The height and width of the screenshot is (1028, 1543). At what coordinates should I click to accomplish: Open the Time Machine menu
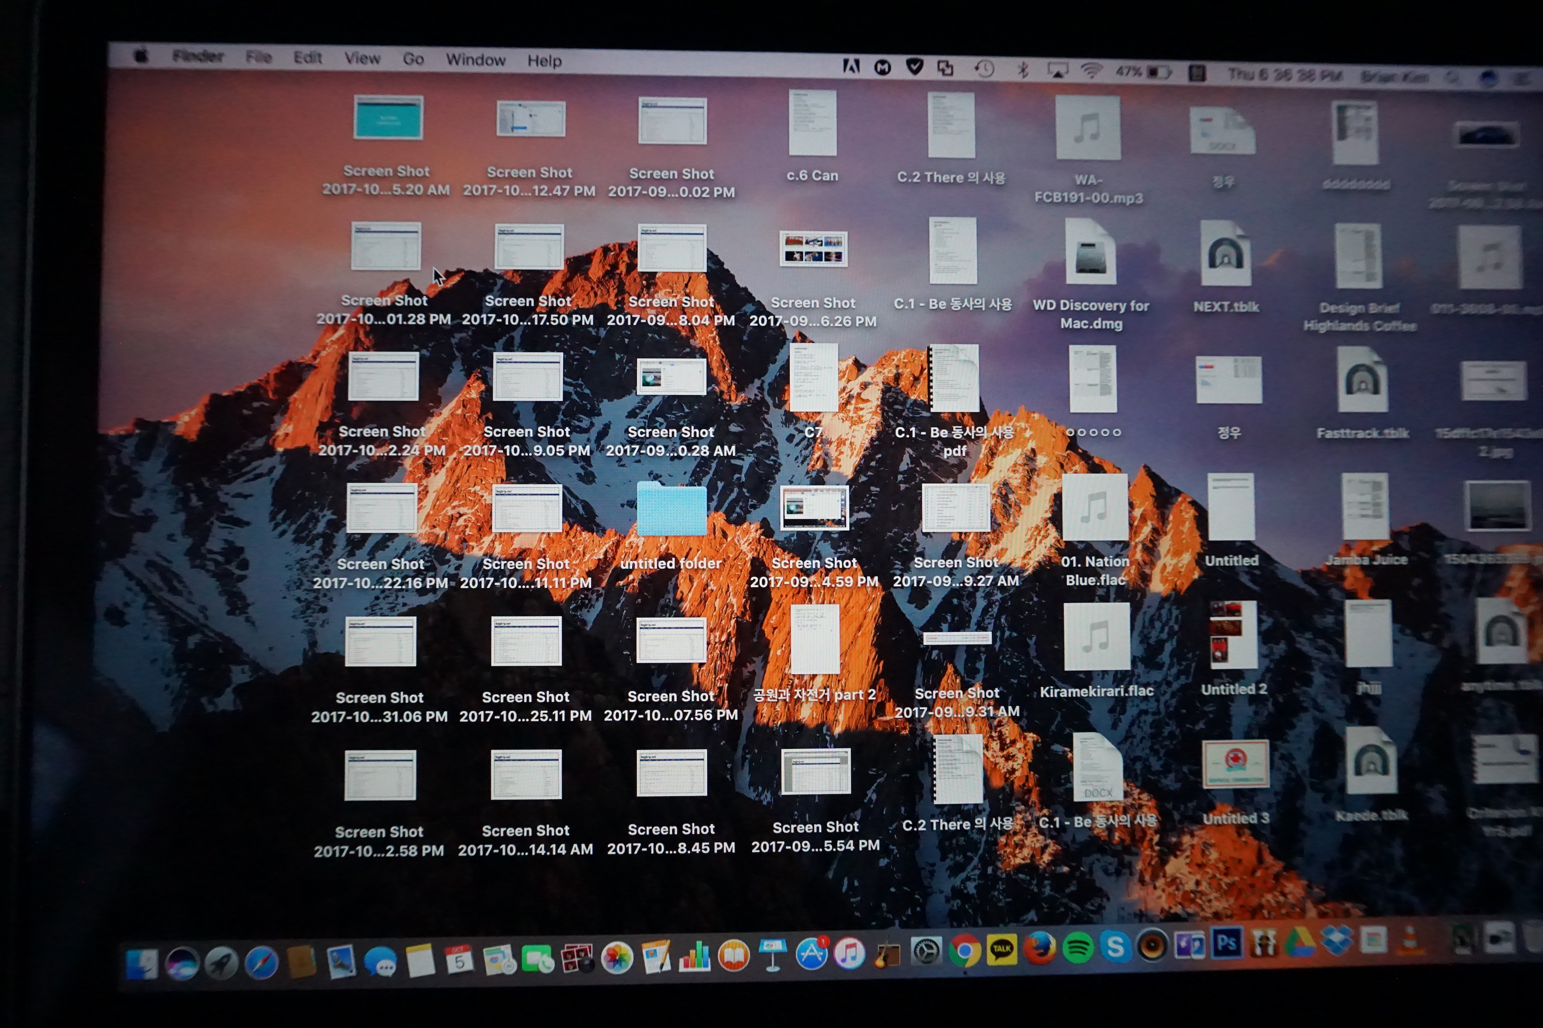984,69
